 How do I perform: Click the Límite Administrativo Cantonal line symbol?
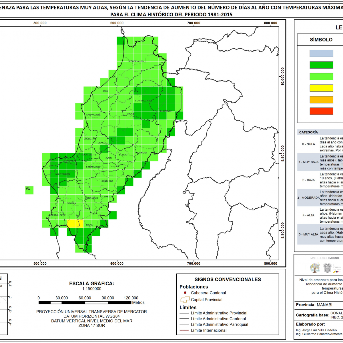click(184, 319)
